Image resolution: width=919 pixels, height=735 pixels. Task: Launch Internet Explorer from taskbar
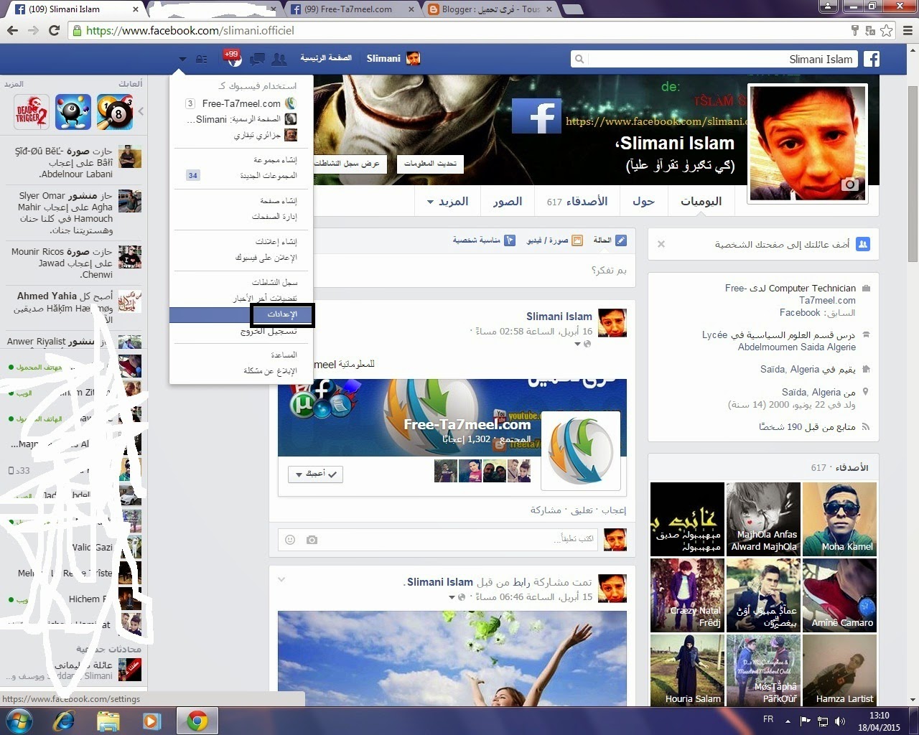[x=64, y=721]
